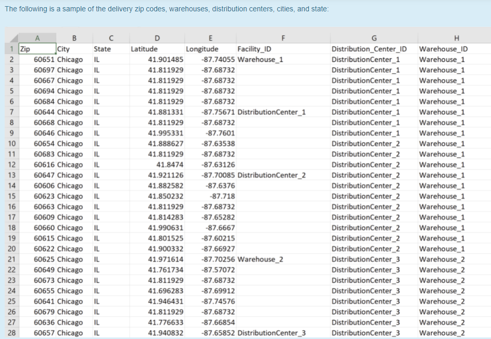This screenshot has width=491, height=339.
Task: Select row 21 header
Action: pos(12,259)
